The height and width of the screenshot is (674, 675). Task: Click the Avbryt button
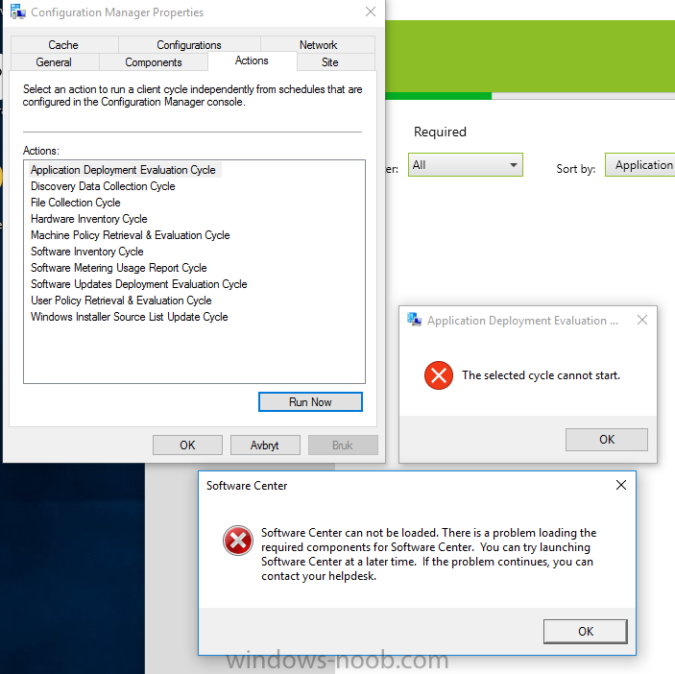point(265,445)
